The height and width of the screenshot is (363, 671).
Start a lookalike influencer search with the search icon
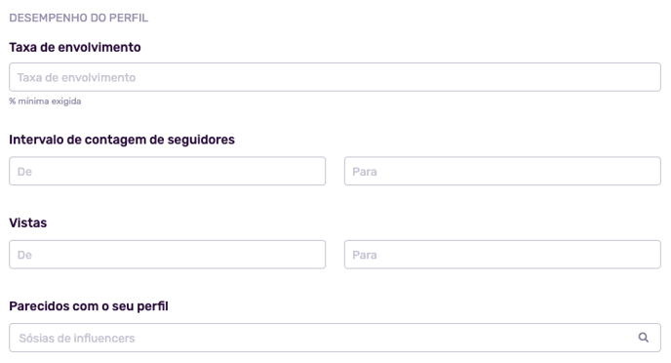pos(643,338)
